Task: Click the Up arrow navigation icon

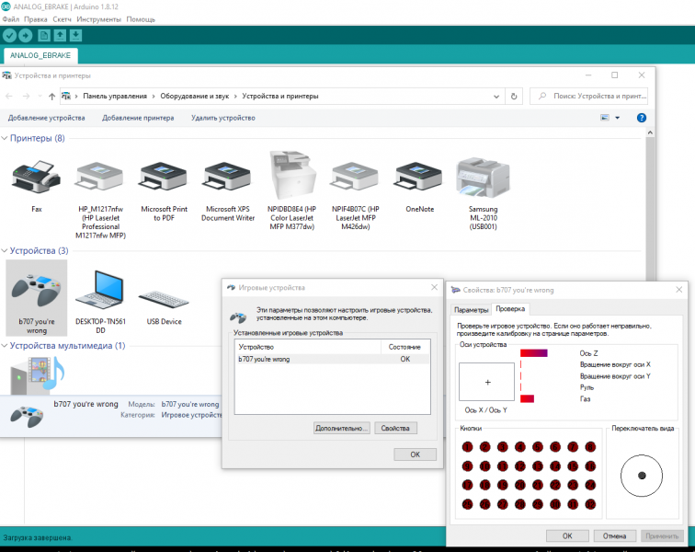Action: (x=51, y=97)
